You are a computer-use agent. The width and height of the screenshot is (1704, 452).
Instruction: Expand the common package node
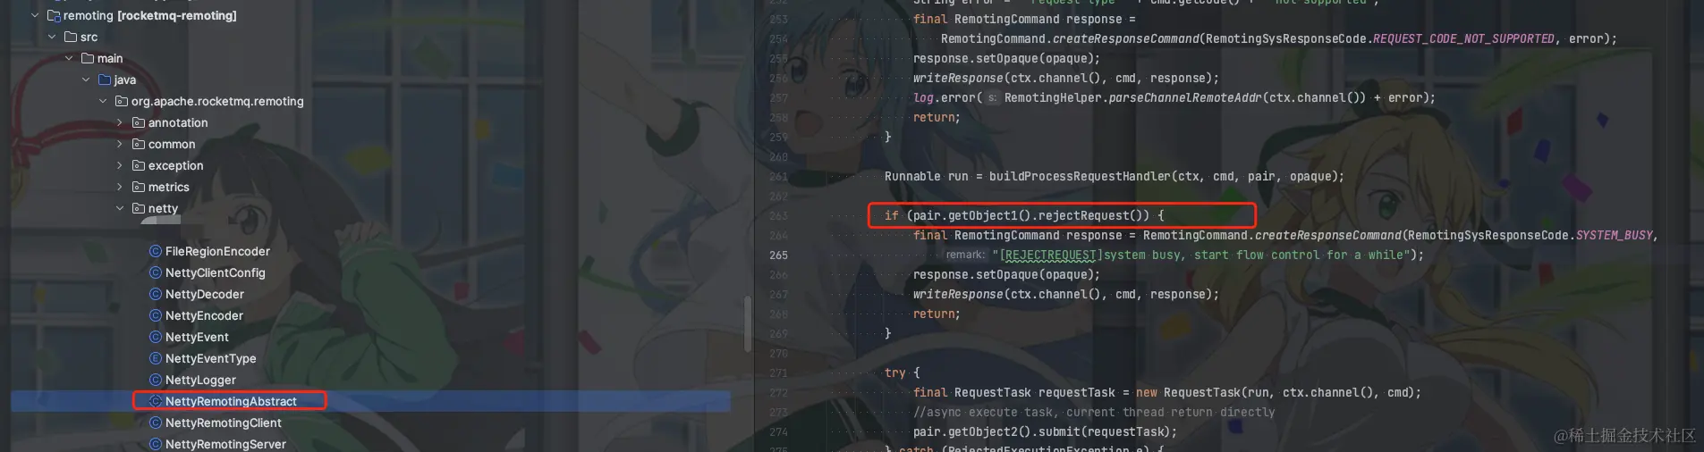point(120,144)
